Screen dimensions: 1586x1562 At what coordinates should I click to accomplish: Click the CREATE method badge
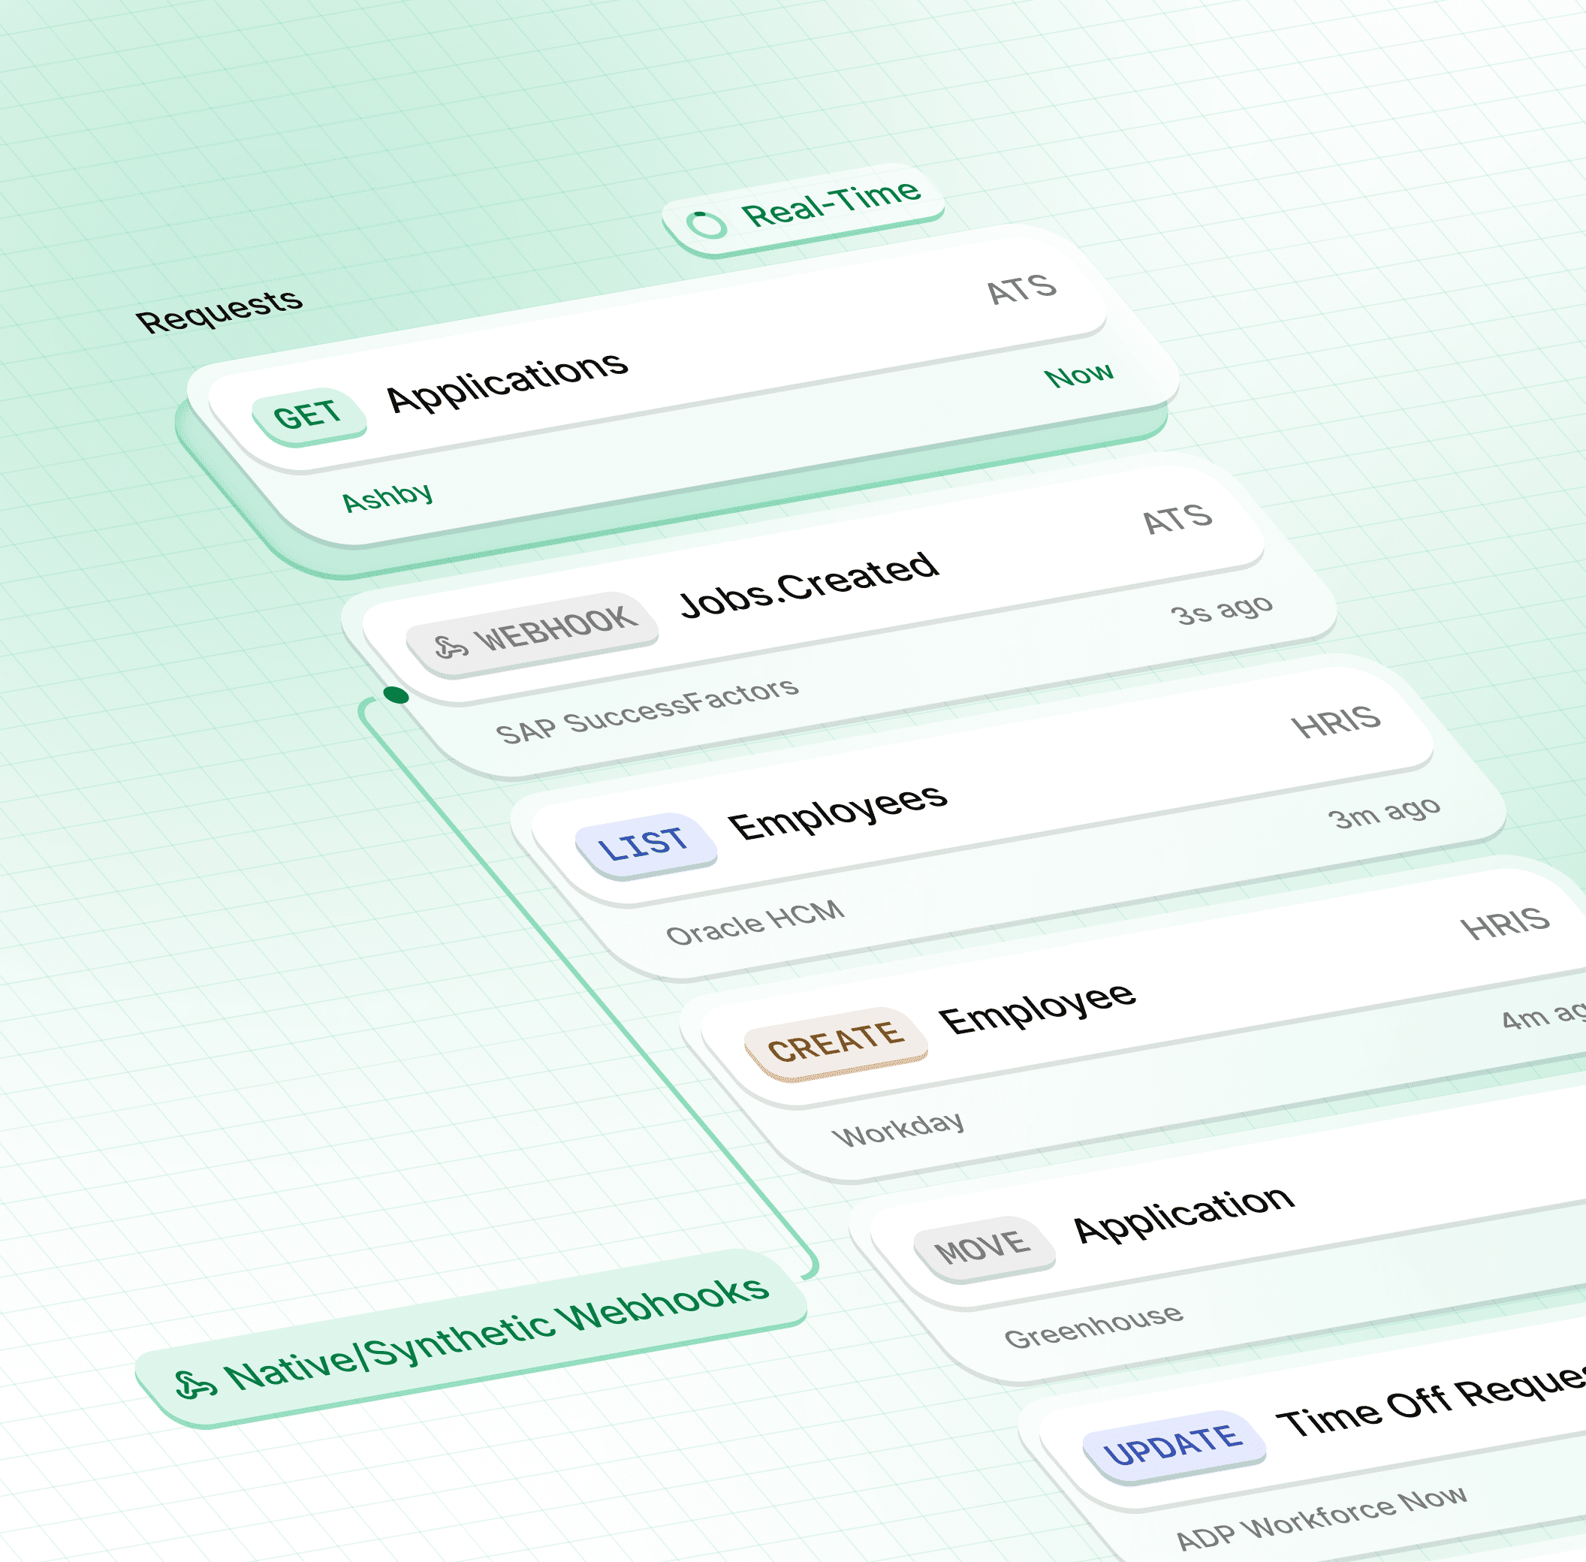(x=835, y=1042)
